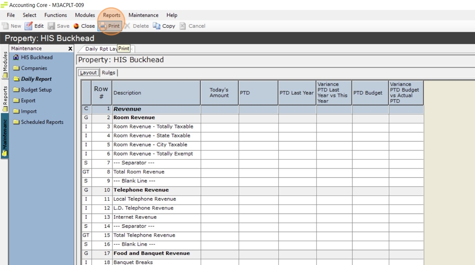Click the Copy toolbar icon
The width and height of the screenshot is (475, 265).
164,26
